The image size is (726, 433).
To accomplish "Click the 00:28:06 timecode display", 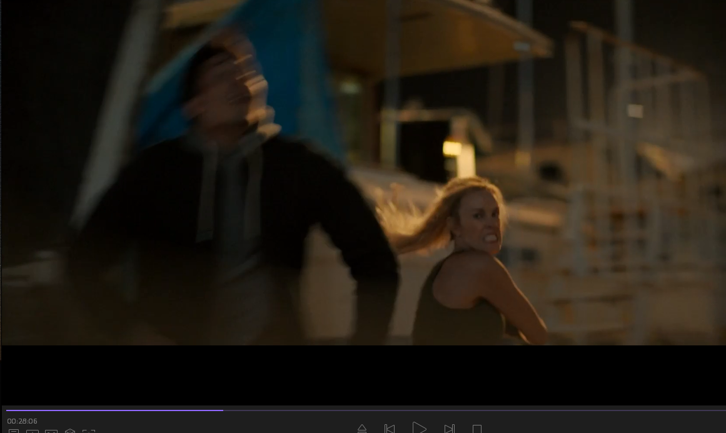I will click(x=22, y=421).
